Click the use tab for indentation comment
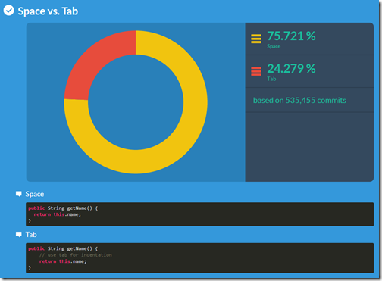The width and height of the screenshot is (382, 281). pyautogui.click(x=76, y=255)
